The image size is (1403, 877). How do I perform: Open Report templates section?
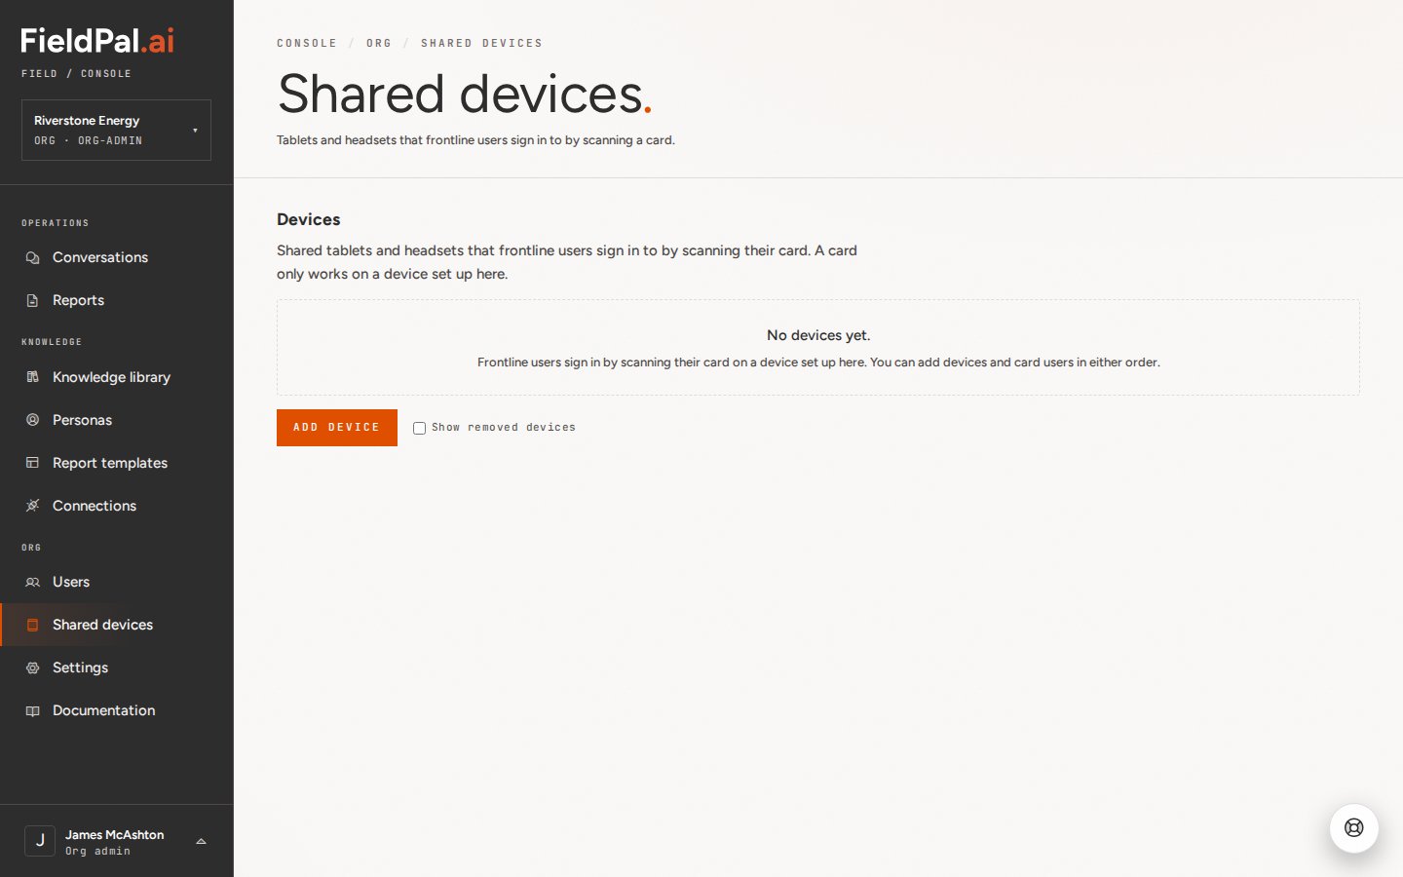(117, 463)
